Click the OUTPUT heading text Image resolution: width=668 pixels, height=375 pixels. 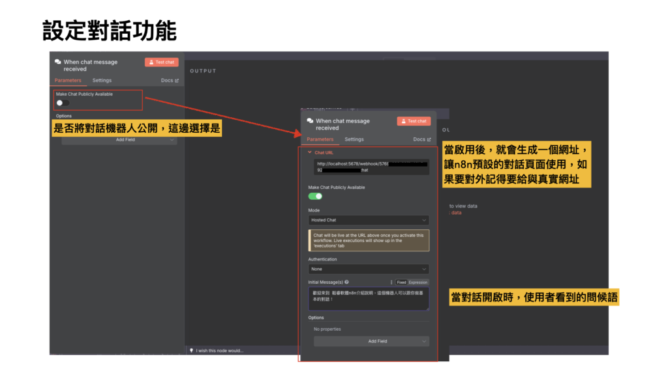(204, 71)
